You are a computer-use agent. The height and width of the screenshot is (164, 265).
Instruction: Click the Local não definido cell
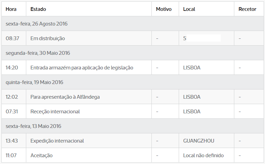click(204, 155)
